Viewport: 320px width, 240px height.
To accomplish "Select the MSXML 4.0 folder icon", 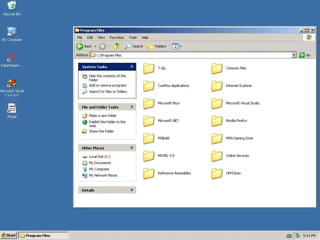I will tap(149, 156).
